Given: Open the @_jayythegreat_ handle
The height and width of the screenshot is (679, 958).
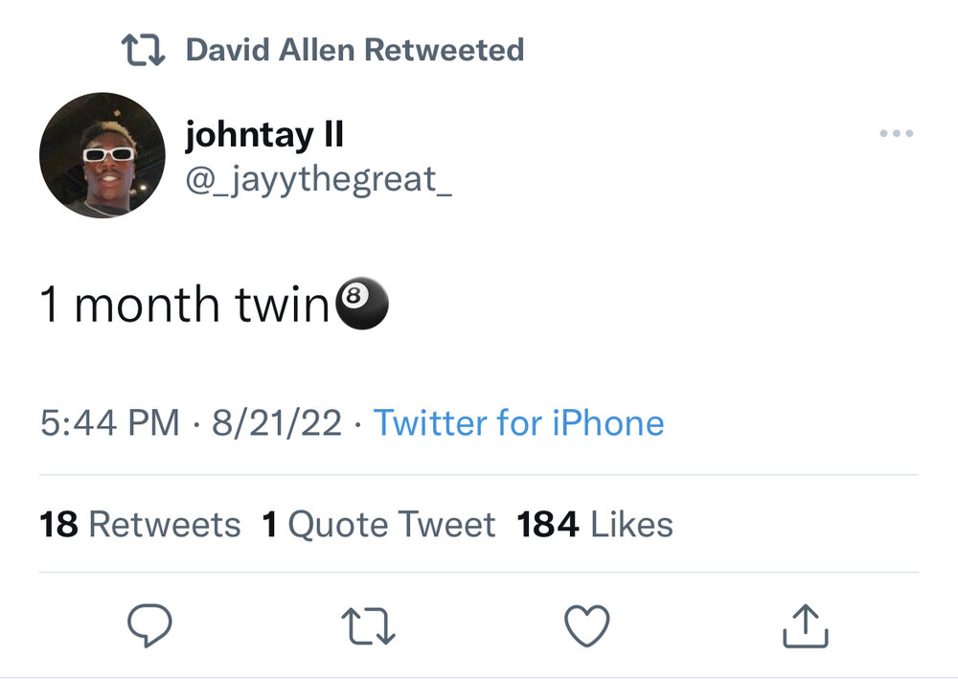Looking at the screenshot, I should click(318, 178).
